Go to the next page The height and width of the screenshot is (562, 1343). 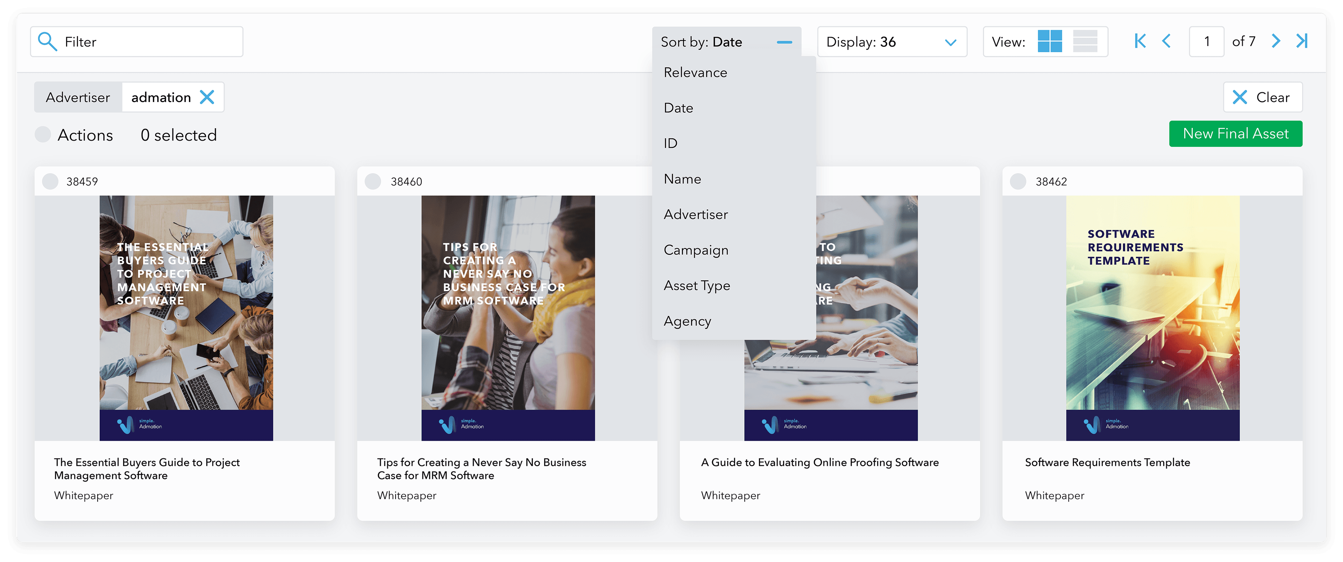coord(1275,41)
